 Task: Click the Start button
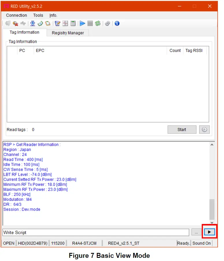[182, 129]
